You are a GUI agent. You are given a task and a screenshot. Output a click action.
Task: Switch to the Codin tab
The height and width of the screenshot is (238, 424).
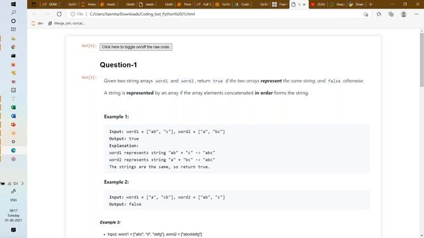pyautogui.click(x=242, y=5)
